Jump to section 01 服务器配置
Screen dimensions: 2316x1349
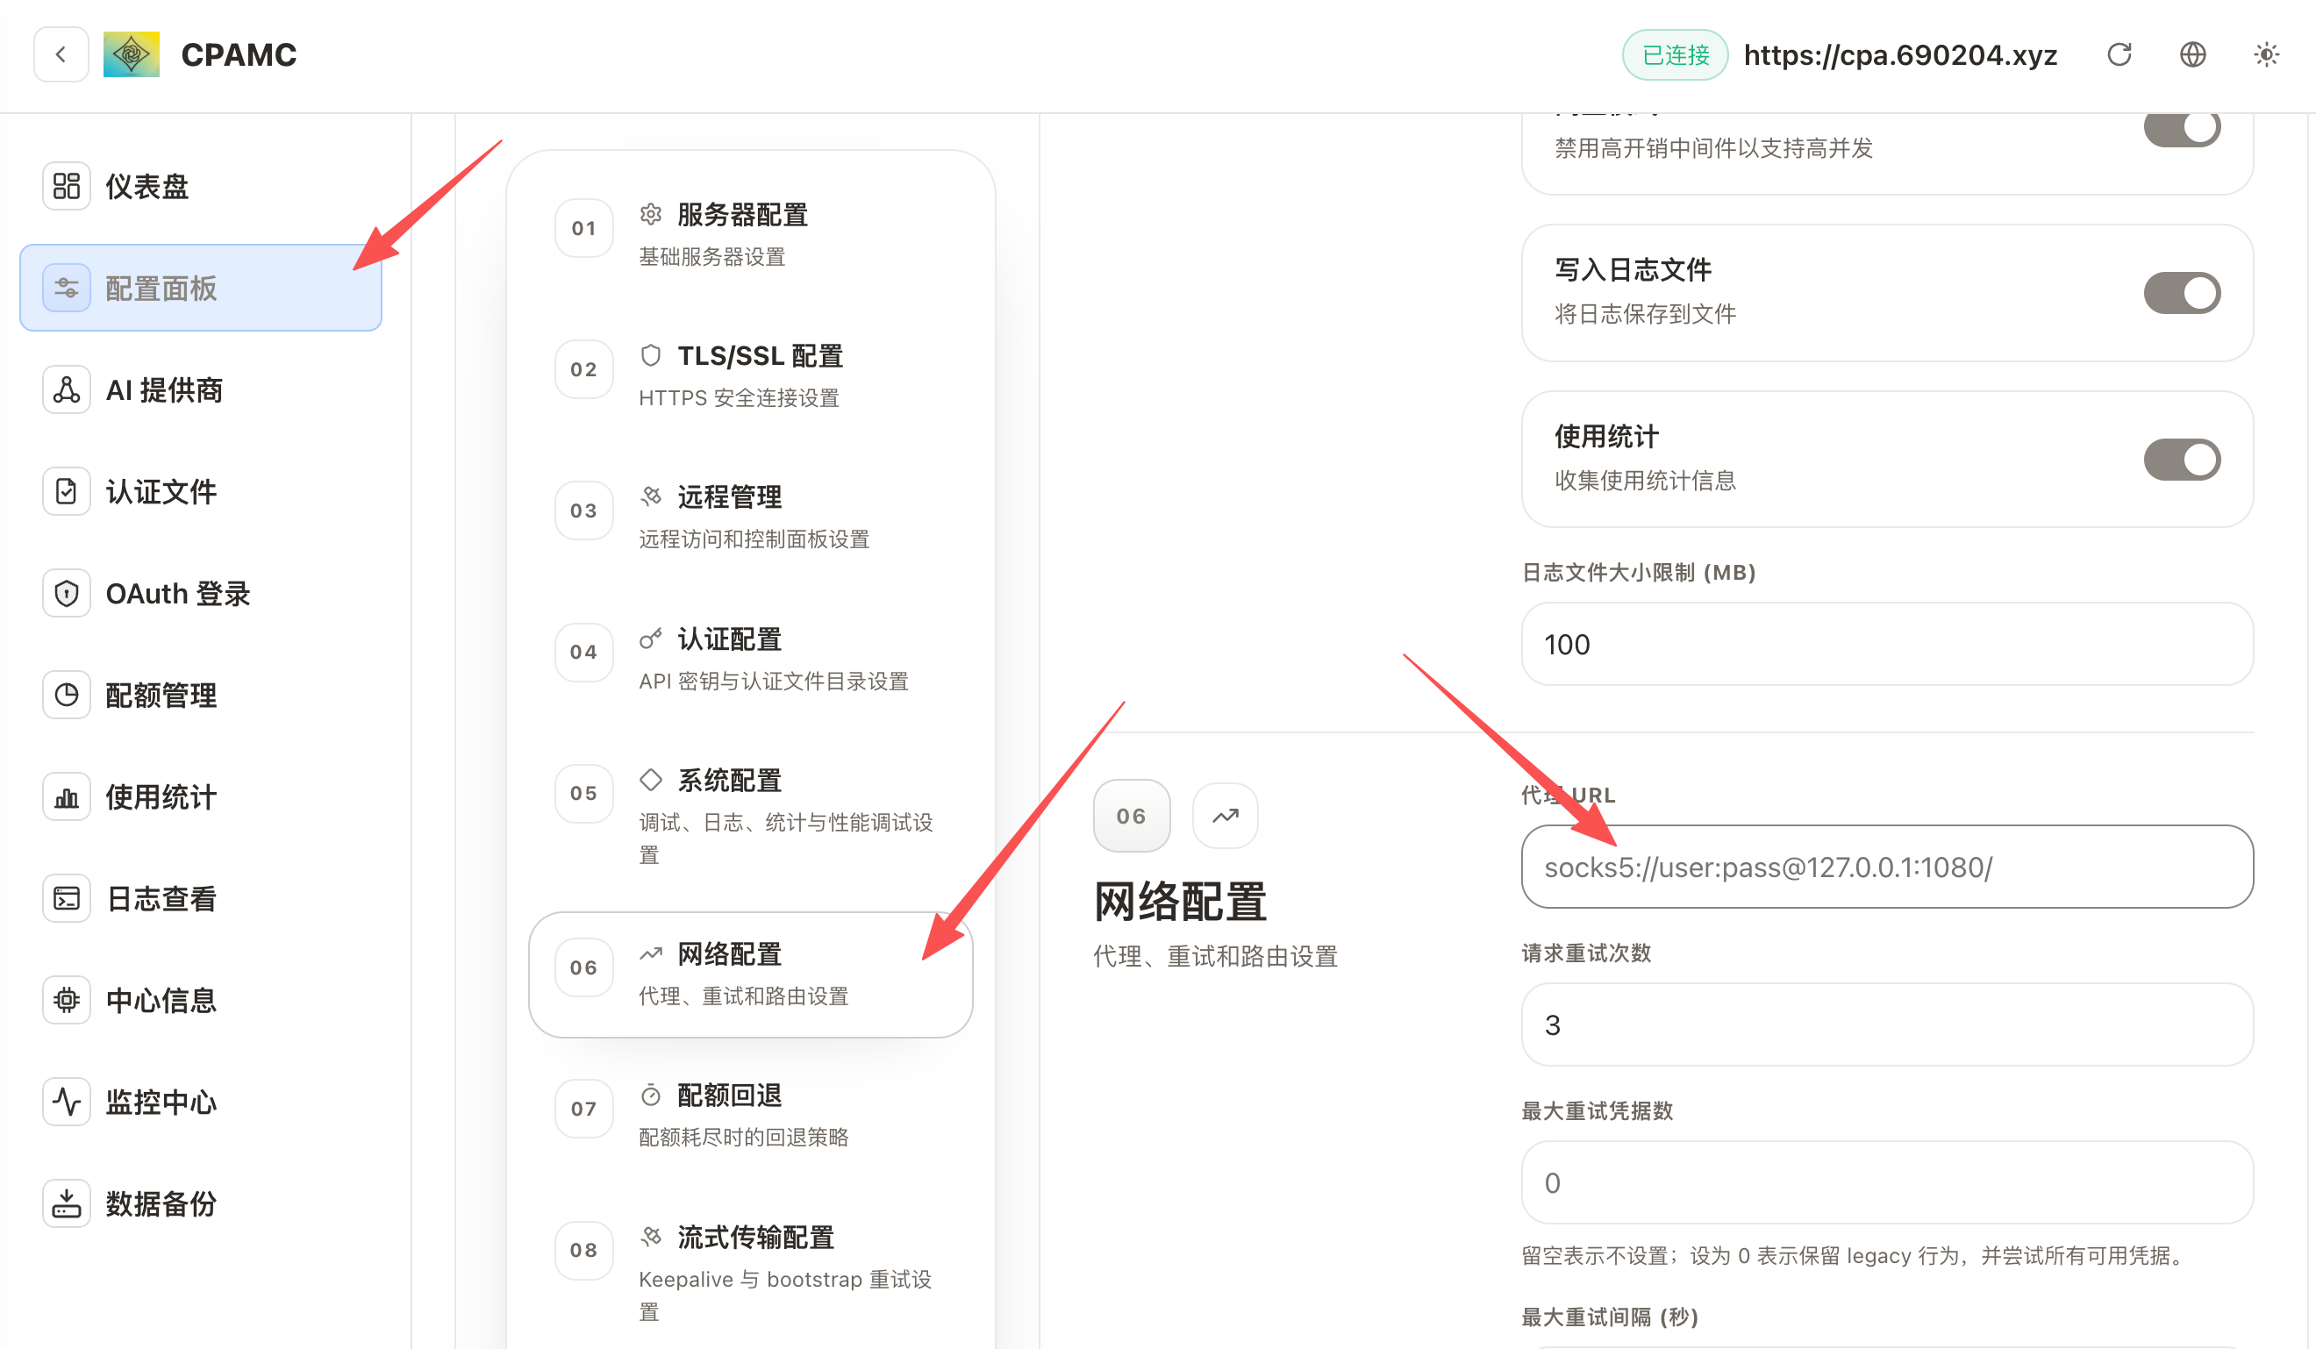pyautogui.click(x=751, y=234)
